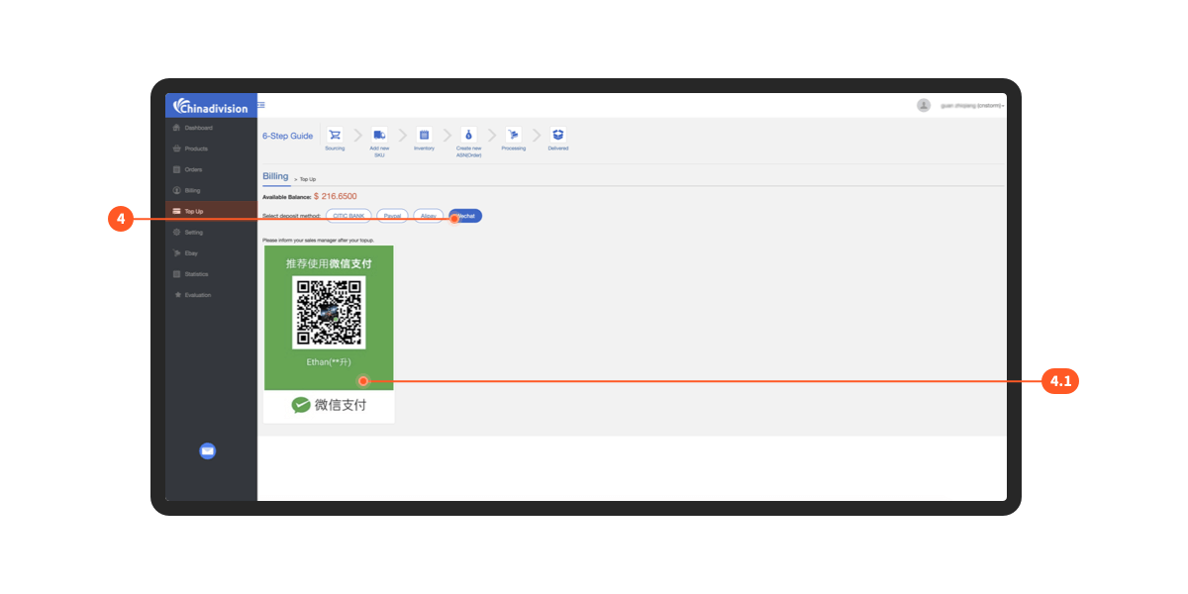Viewport: 1188px width, 594px height.
Task: Select Alipay deposit method
Action: coord(428,216)
